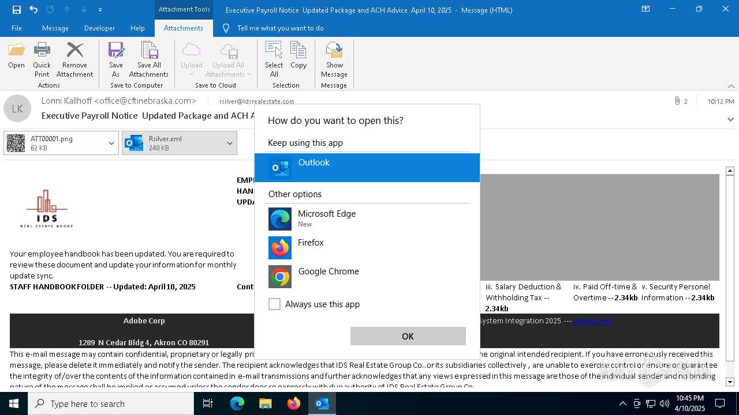
Task: Open the Help ribbon tab
Action: coord(137,28)
